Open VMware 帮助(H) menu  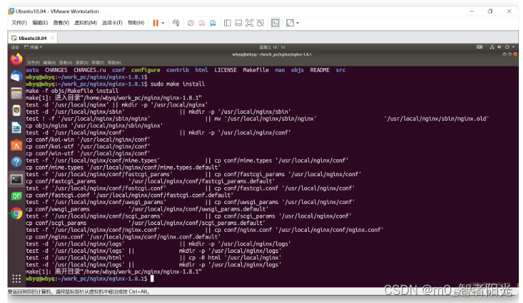pos(136,22)
